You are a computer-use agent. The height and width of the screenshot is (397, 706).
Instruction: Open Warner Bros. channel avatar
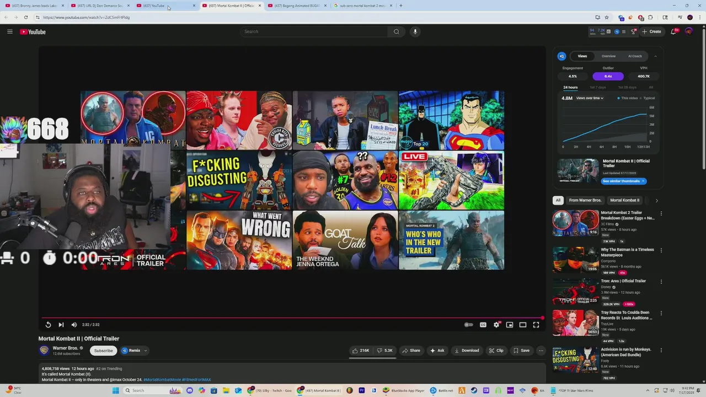44,350
